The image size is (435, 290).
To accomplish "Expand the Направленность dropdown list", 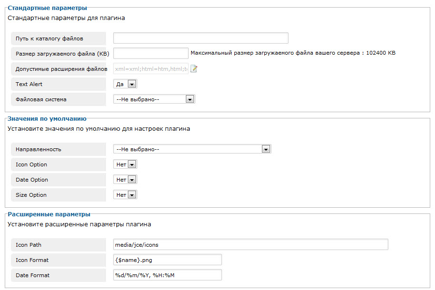I will point(192,149).
